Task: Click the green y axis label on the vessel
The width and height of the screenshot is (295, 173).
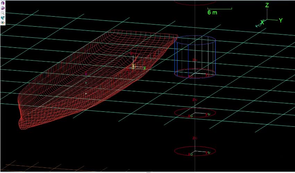Action: (144, 68)
